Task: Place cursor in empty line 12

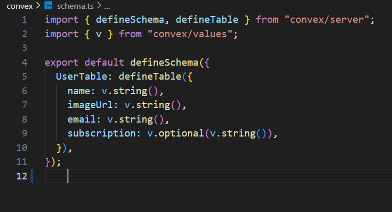Action: (218, 176)
